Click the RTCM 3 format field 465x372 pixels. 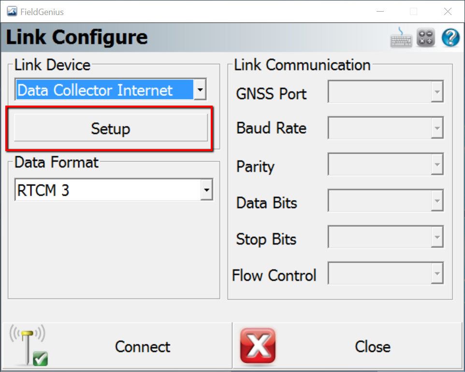click(107, 190)
